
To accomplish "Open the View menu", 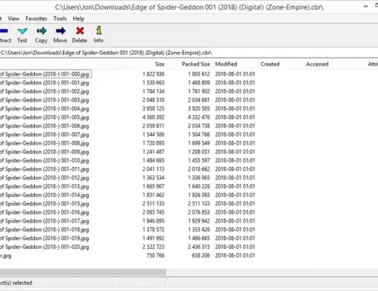I will pos(14,19).
